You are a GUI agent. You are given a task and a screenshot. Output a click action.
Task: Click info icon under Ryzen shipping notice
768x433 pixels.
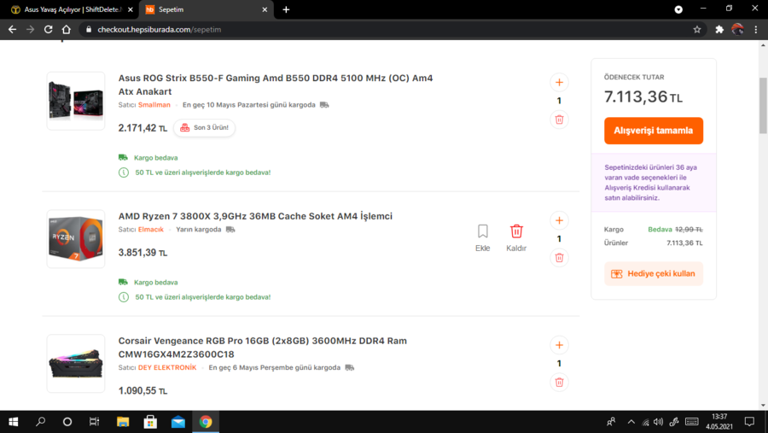pyautogui.click(x=124, y=297)
